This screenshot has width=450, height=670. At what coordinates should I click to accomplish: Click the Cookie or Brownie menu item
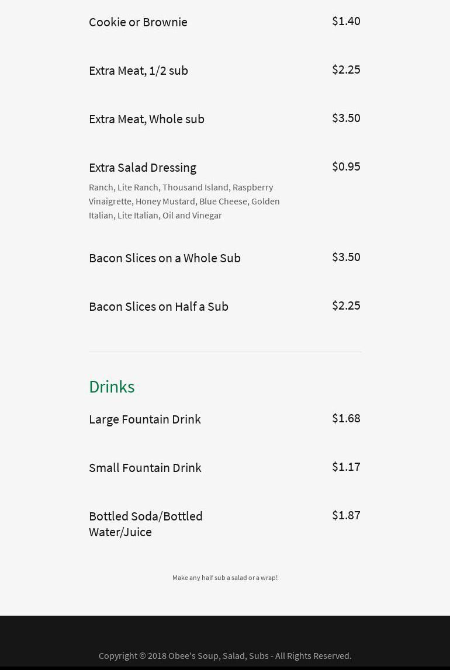tap(138, 22)
